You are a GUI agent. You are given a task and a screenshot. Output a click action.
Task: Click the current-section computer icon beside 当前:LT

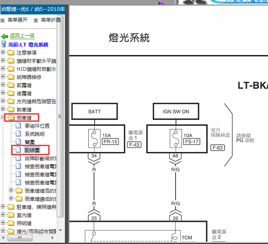tap(4, 44)
